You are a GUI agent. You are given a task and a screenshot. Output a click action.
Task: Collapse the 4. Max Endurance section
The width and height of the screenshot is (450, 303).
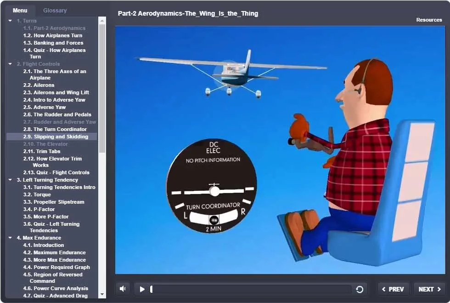tap(10, 238)
